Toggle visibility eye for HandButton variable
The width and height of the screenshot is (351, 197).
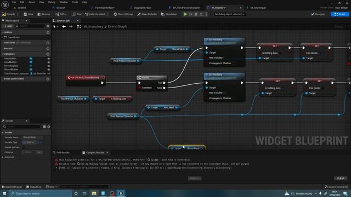pyautogui.click(x=49, y=62)
